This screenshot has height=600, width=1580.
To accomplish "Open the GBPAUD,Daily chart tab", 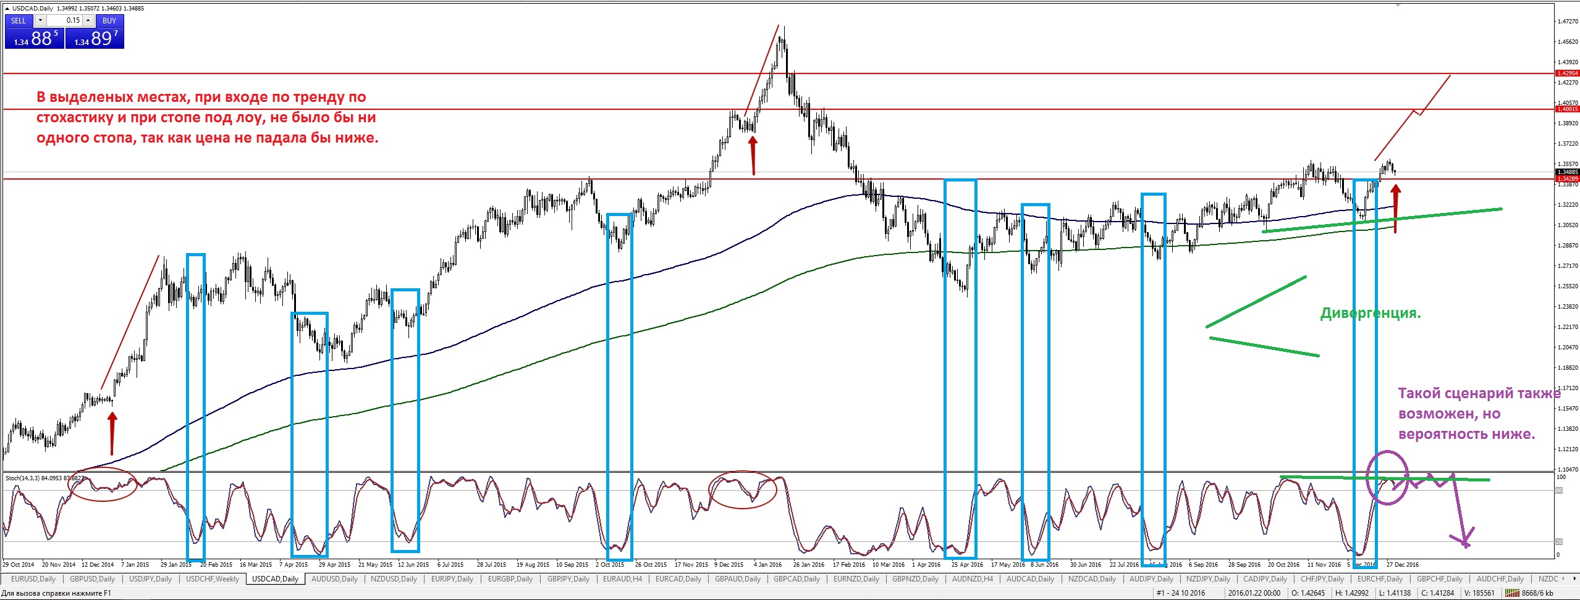I will coord(738,579).
